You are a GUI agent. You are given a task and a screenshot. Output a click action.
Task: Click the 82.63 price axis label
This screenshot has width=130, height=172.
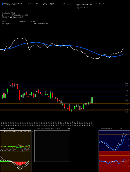(x=126, y=85)
